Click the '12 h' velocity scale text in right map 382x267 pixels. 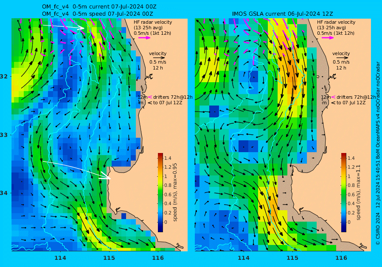pos(341,68)
